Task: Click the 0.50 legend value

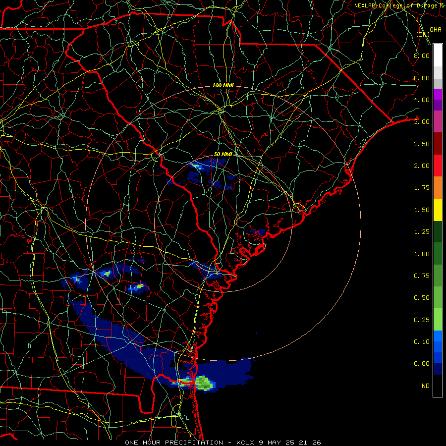Action: tap(422, 298)
